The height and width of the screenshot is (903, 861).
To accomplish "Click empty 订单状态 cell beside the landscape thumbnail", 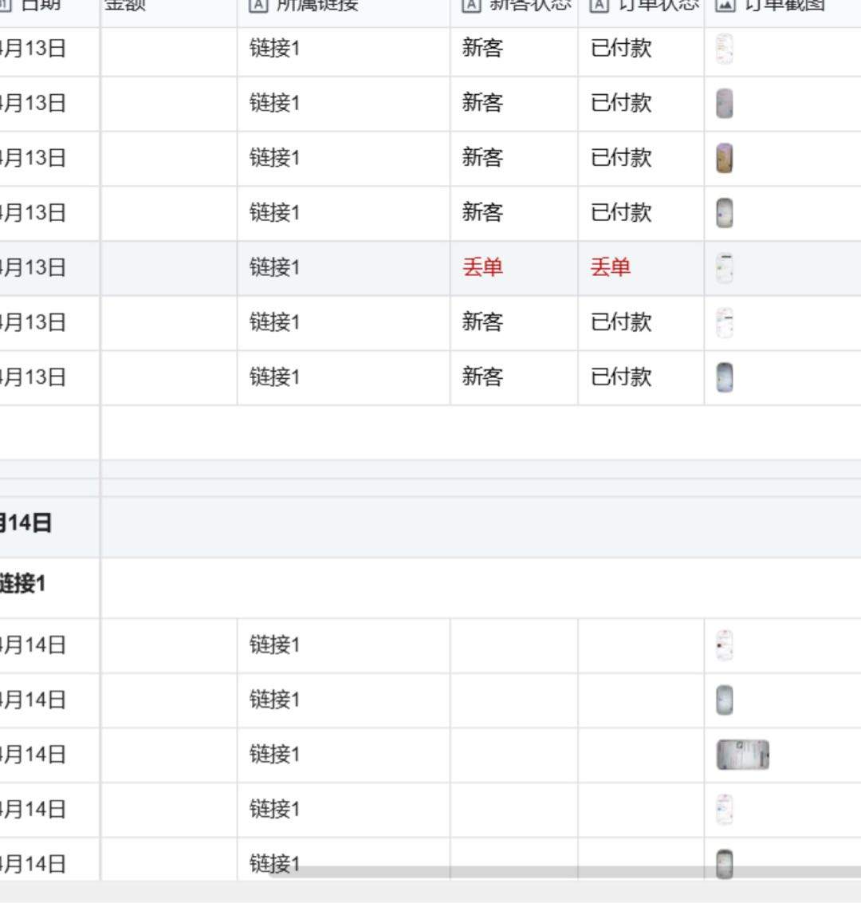I will click(641, 755).
